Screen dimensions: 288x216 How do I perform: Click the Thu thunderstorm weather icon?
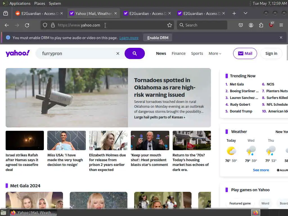[271, 151]
